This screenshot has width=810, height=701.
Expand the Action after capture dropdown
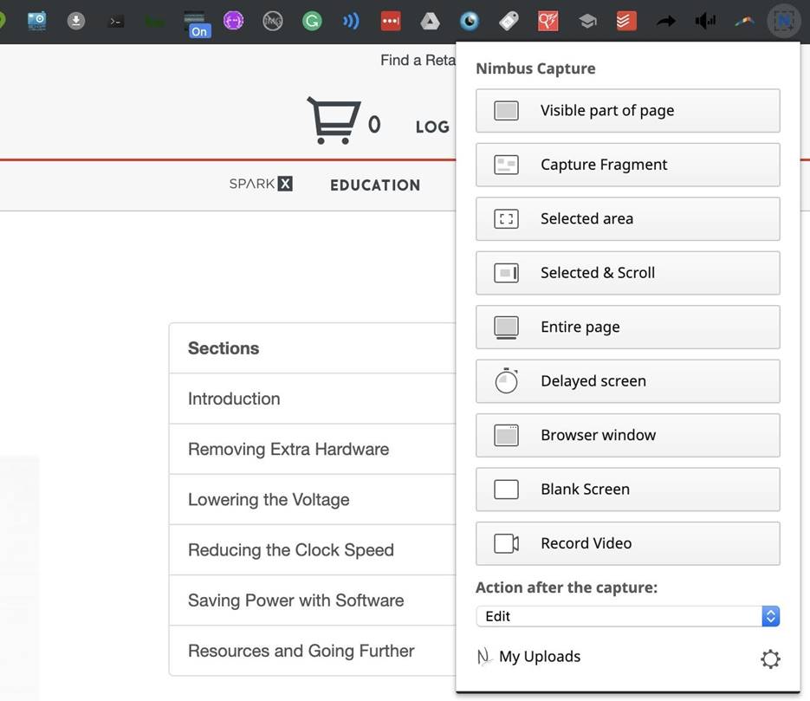coord(628,616)
